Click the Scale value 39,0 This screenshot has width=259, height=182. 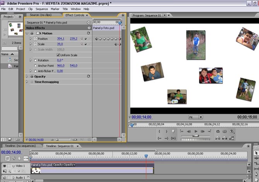point(60,44)
